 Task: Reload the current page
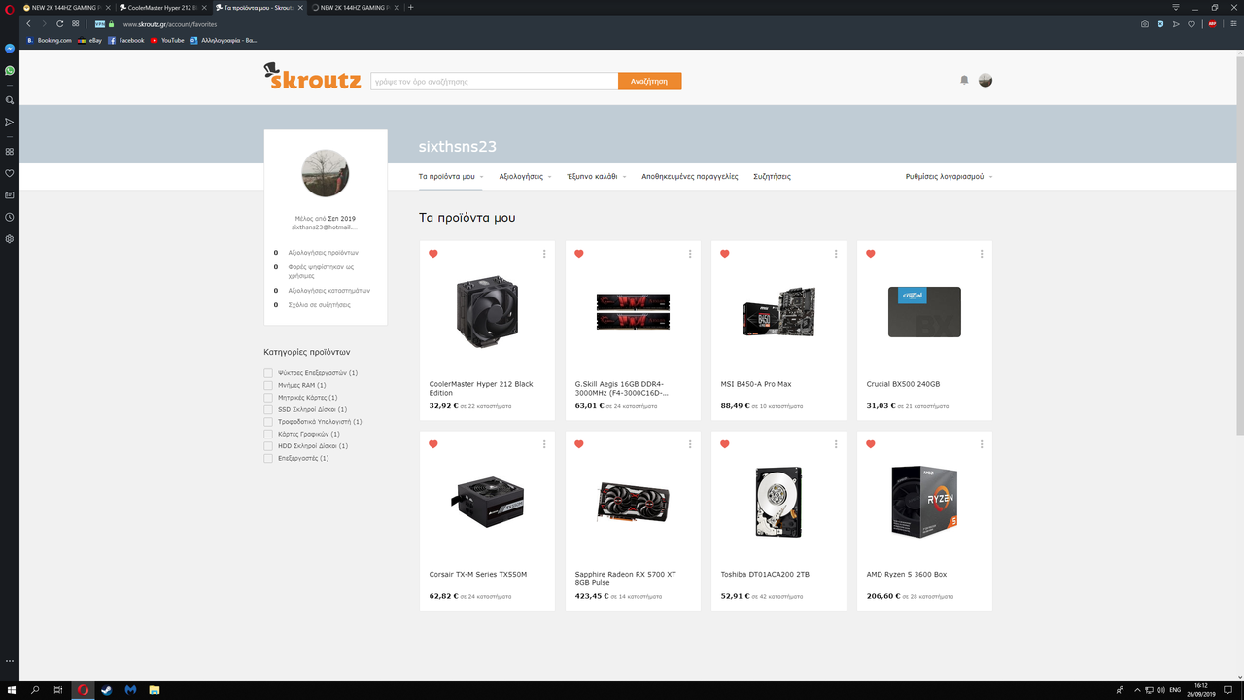[60, 23]
